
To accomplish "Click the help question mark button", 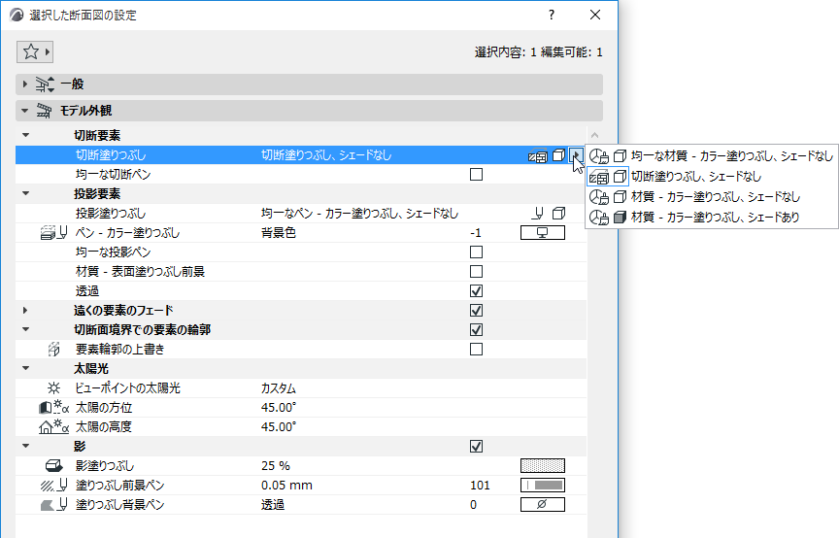I will (x=552, y=15).
